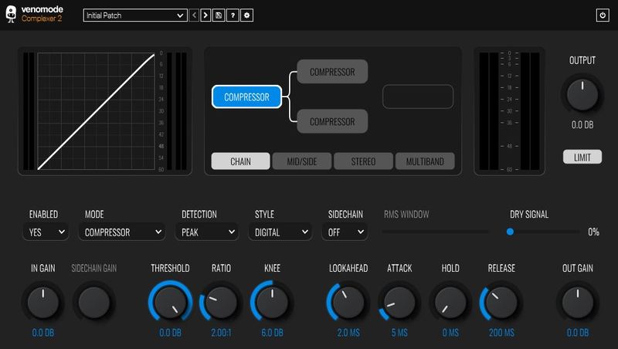618x349 pixels.
Task: Click the empty node slot in chain
Action: 418,97
